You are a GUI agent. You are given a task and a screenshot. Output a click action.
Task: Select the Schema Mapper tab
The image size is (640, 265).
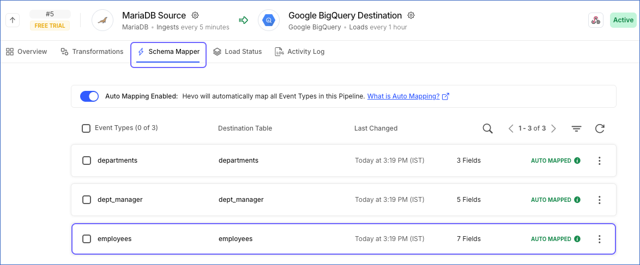pos(168,52)
